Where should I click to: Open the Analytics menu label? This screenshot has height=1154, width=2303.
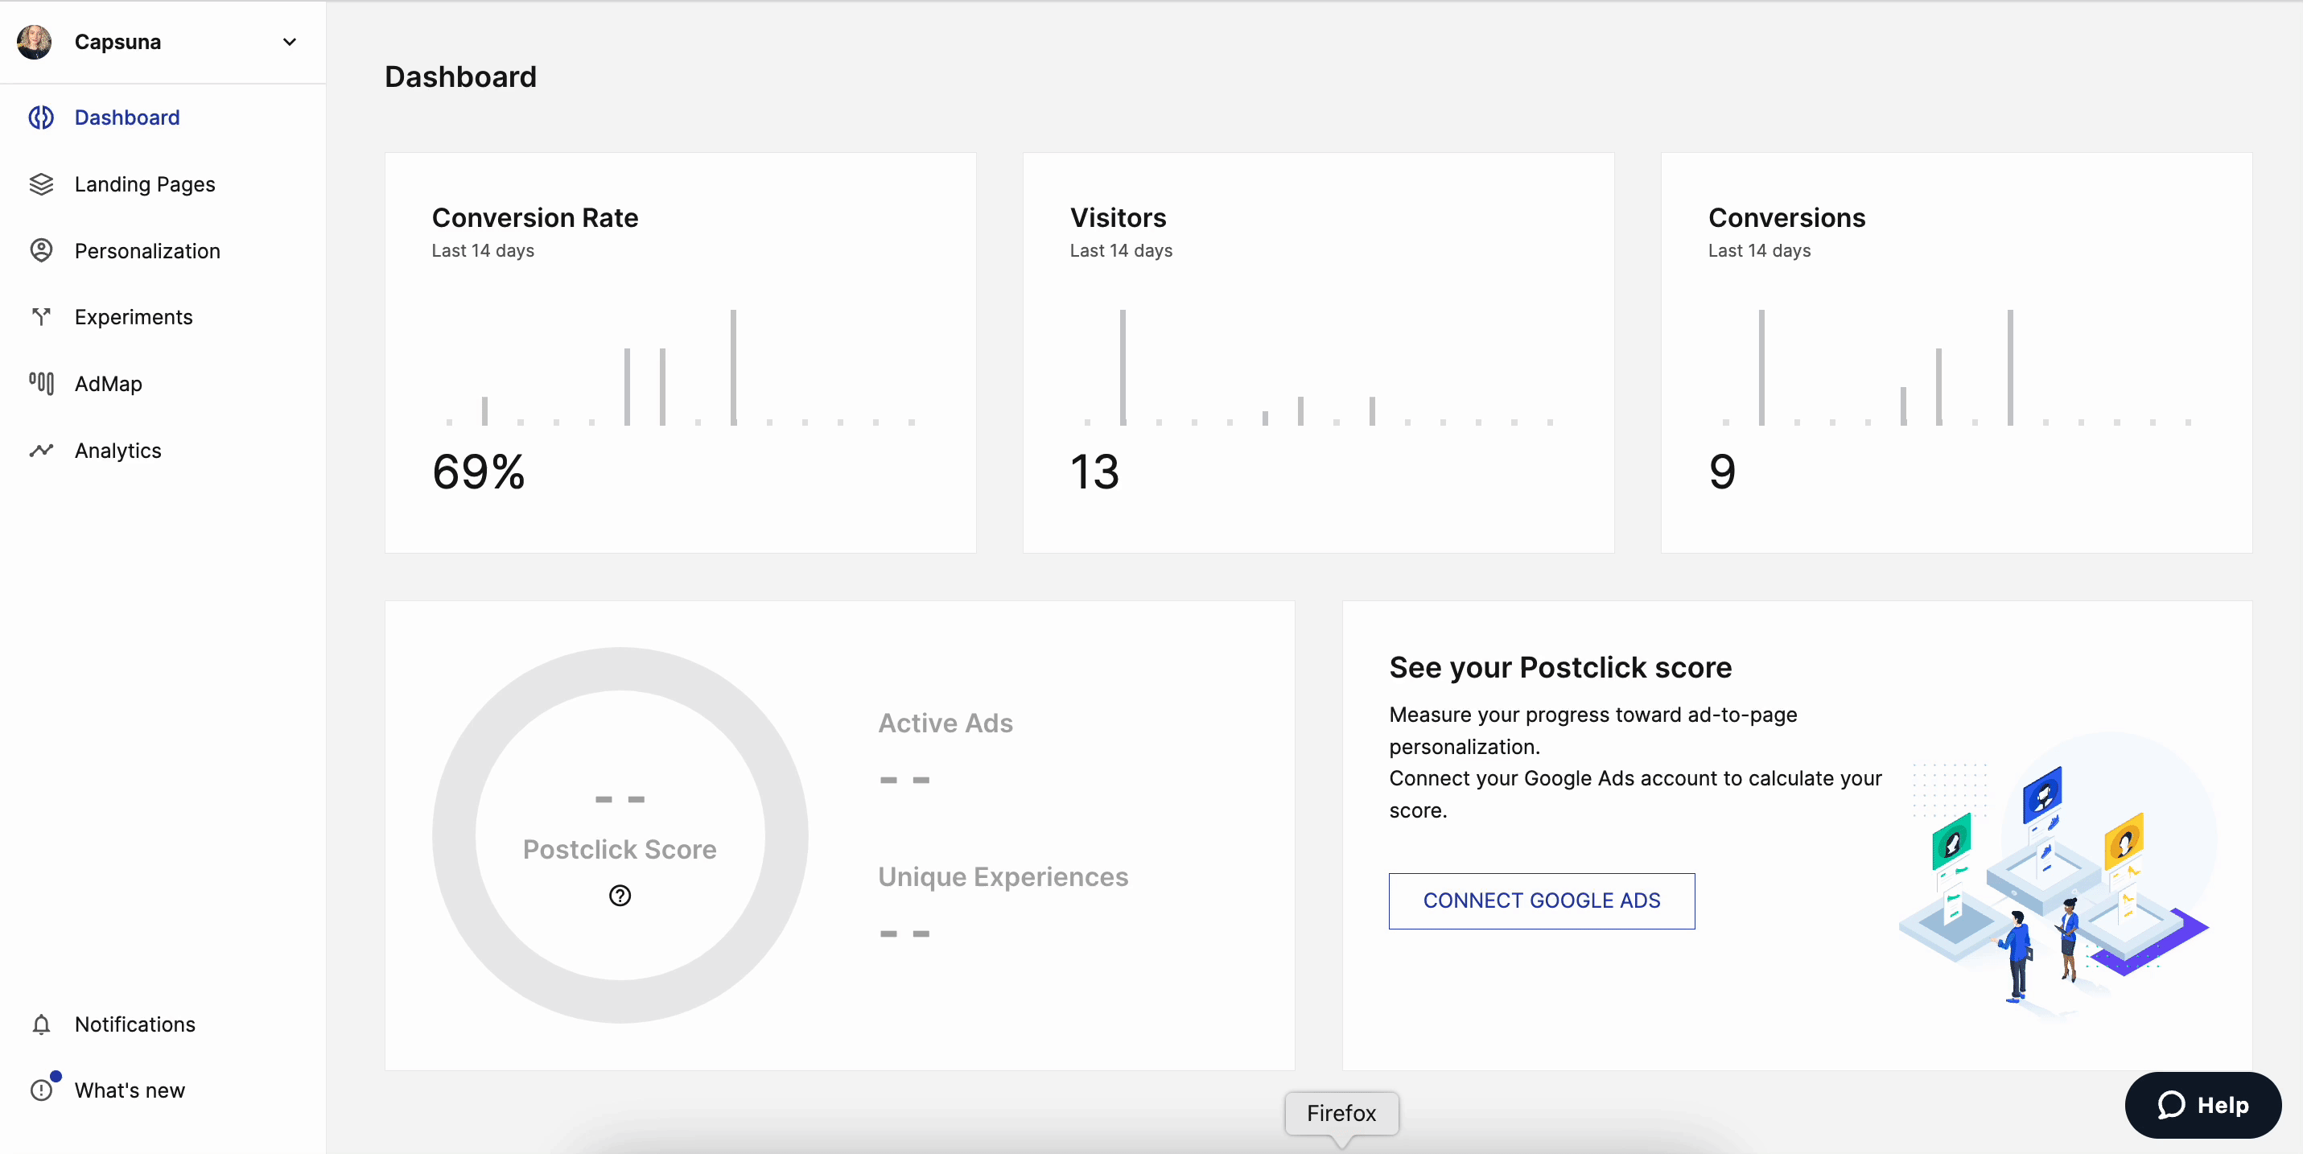[x=118, y=451]
